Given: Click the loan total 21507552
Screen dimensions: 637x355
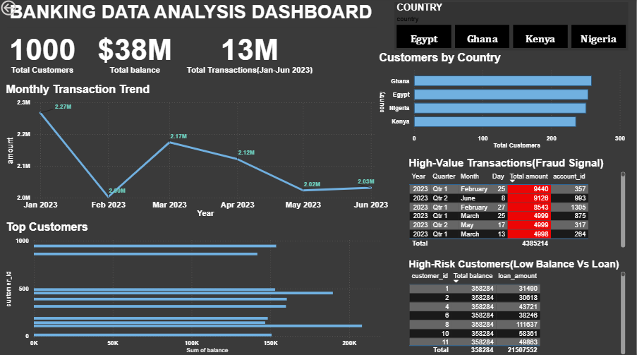Looking at the screenshot, I should pos(522,350).
